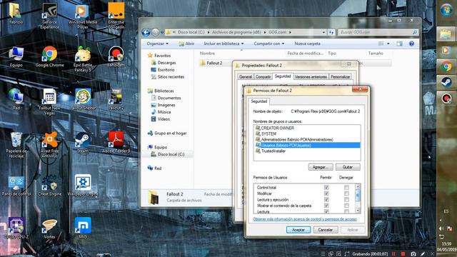
Task: Confirm permissions with Aceptar
Action: (x=298, y=230)
